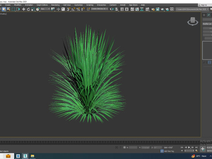Open the Help menu
Image resolution: width=212 pixels, height=159 pixels.
tap(143, 5)
